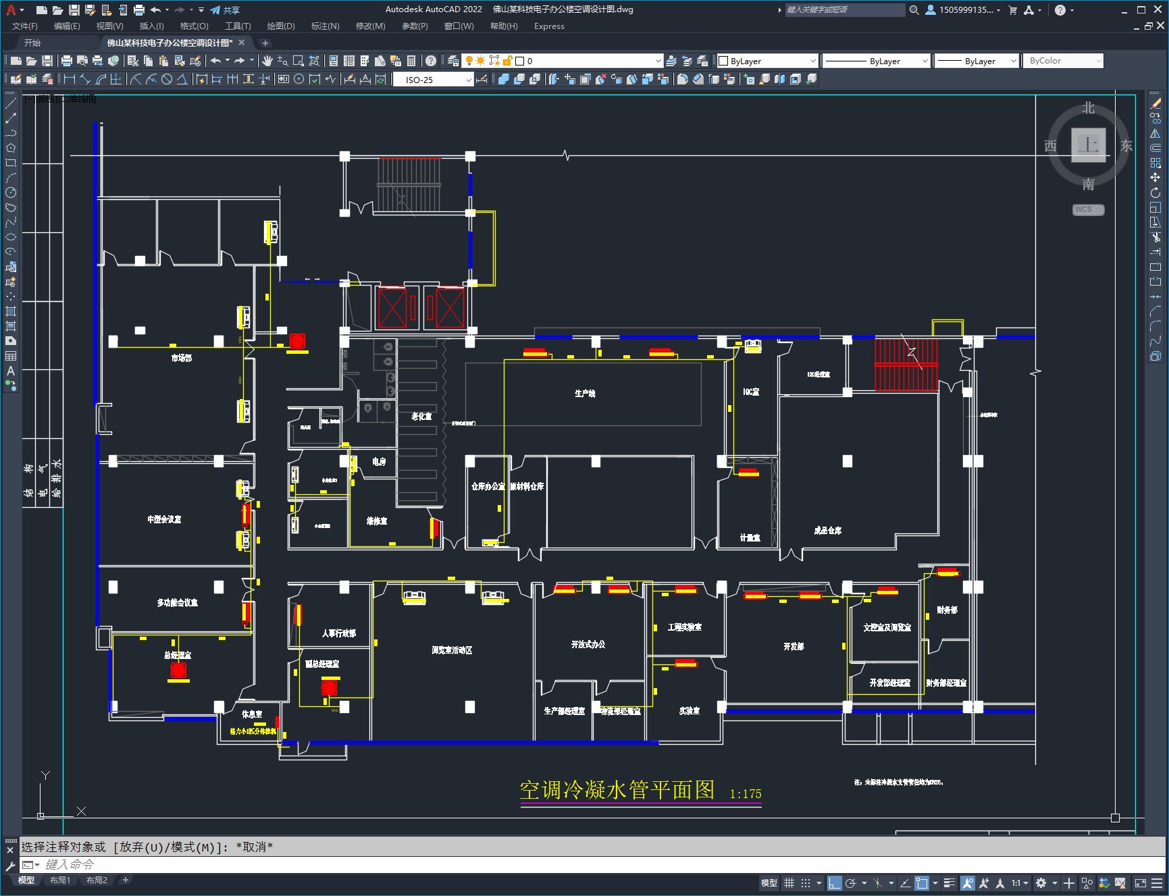Switch to the 开始 start tab
This screenshot has height=896, width=1169.
point(32,43)
